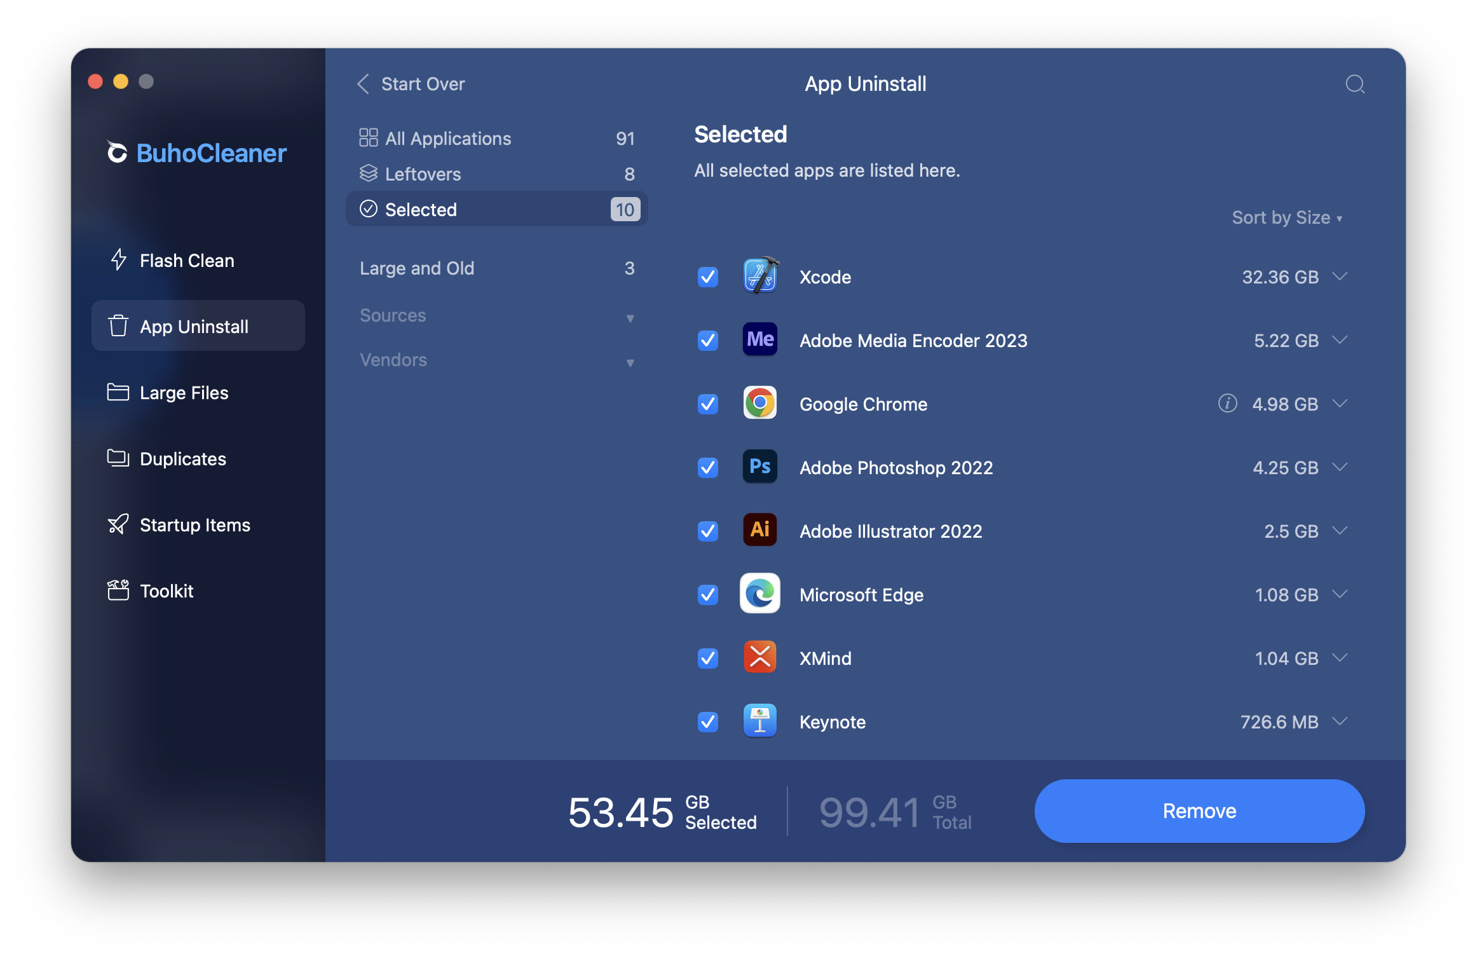The width and height of the screenshot is (1477, 956).
Task: Click the Adobe Media Encoder icon
Action: [x=760, y=339]
